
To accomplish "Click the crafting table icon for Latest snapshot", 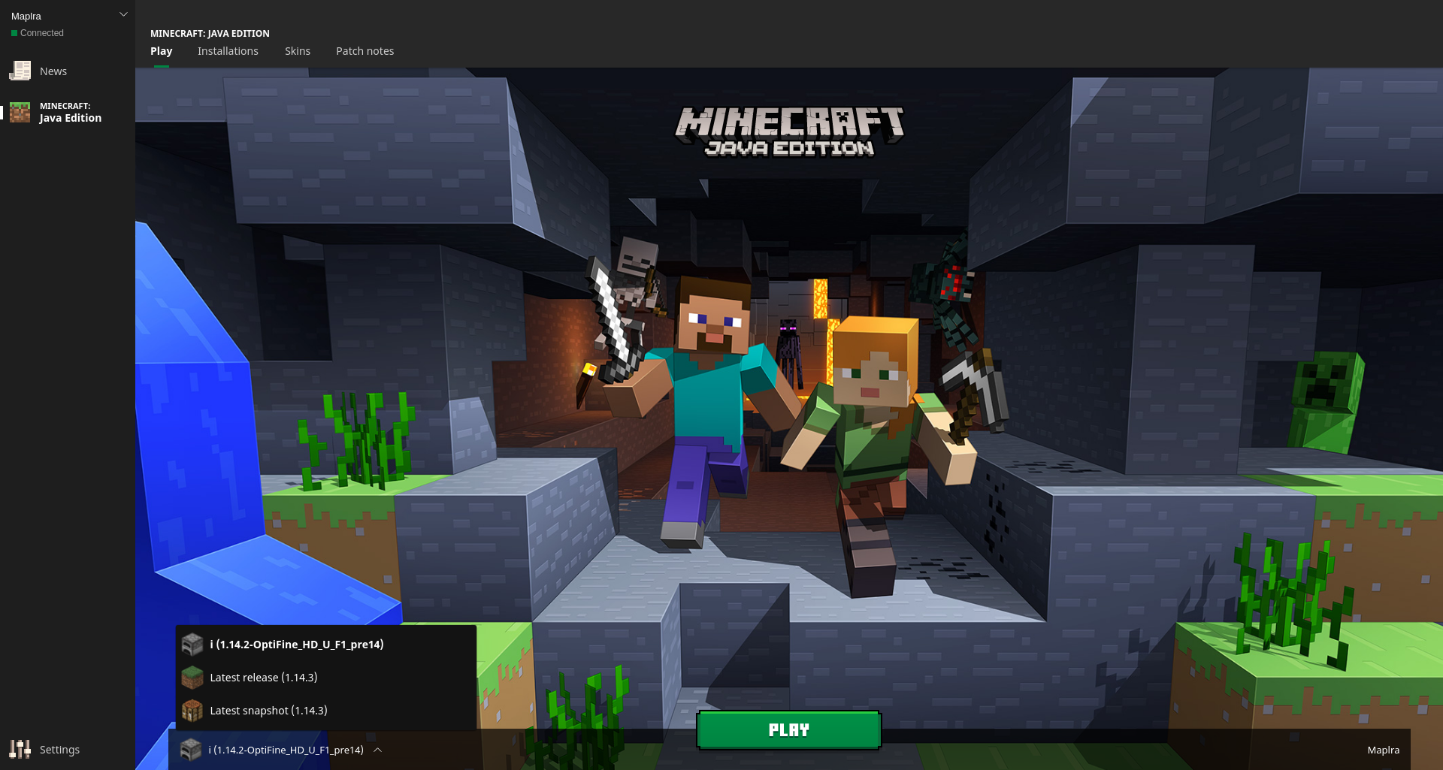I will pos(192,711).
